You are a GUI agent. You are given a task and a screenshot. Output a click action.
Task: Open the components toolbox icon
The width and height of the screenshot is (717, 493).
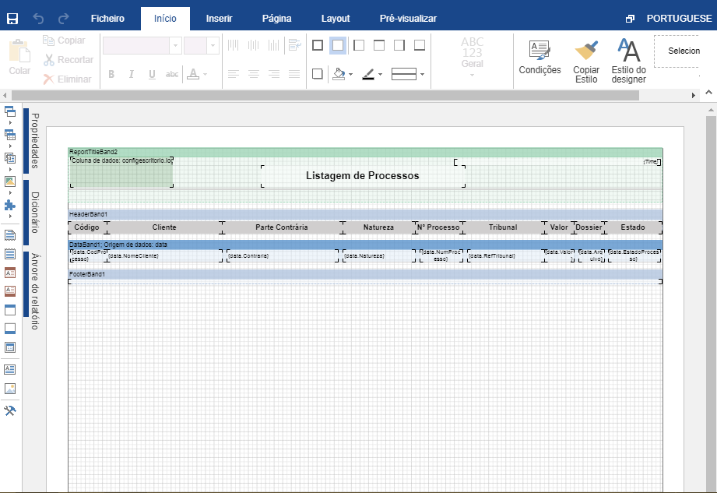coord(10,158)
